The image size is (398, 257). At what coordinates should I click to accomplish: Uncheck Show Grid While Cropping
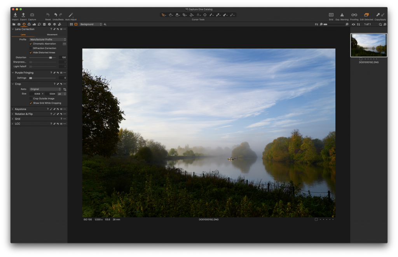point(31,103)
